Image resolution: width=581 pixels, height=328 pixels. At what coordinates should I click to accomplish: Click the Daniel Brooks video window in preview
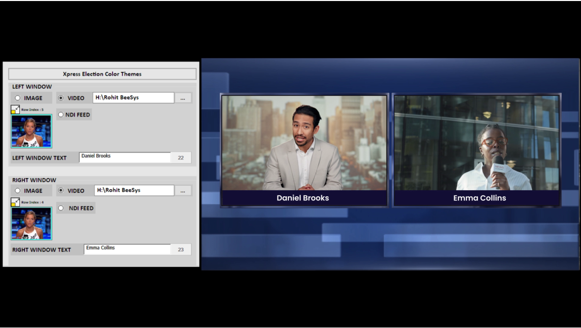pos(304,143)
